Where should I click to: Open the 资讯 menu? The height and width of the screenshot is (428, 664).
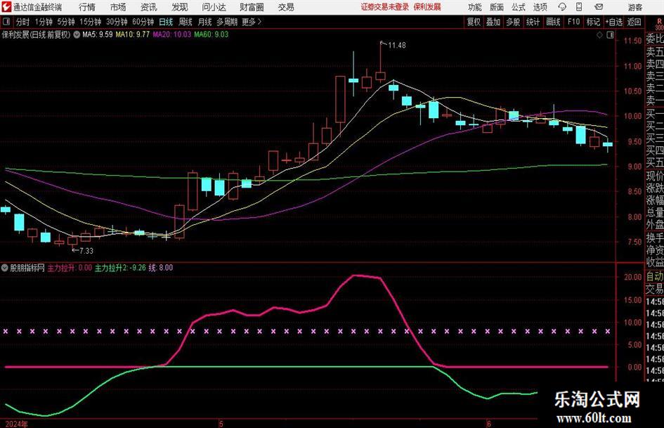point(149,7)
